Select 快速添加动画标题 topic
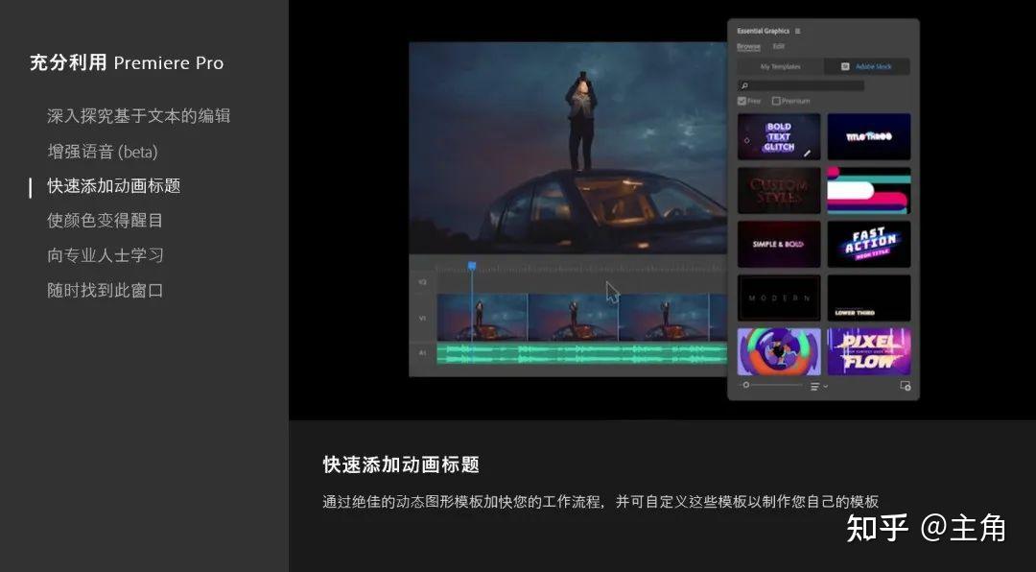This screenshot has width=1036, height=572. coord(113,186)
